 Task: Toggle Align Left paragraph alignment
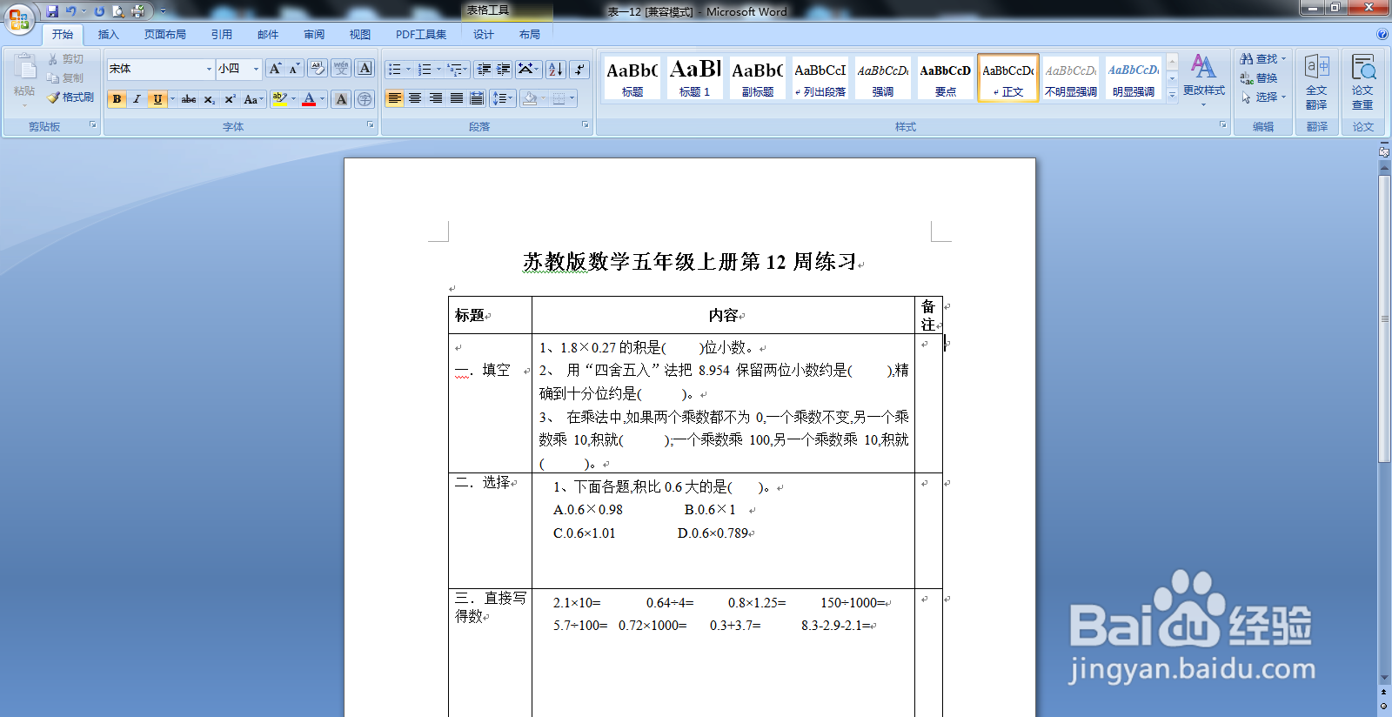[x=394, y=98]
